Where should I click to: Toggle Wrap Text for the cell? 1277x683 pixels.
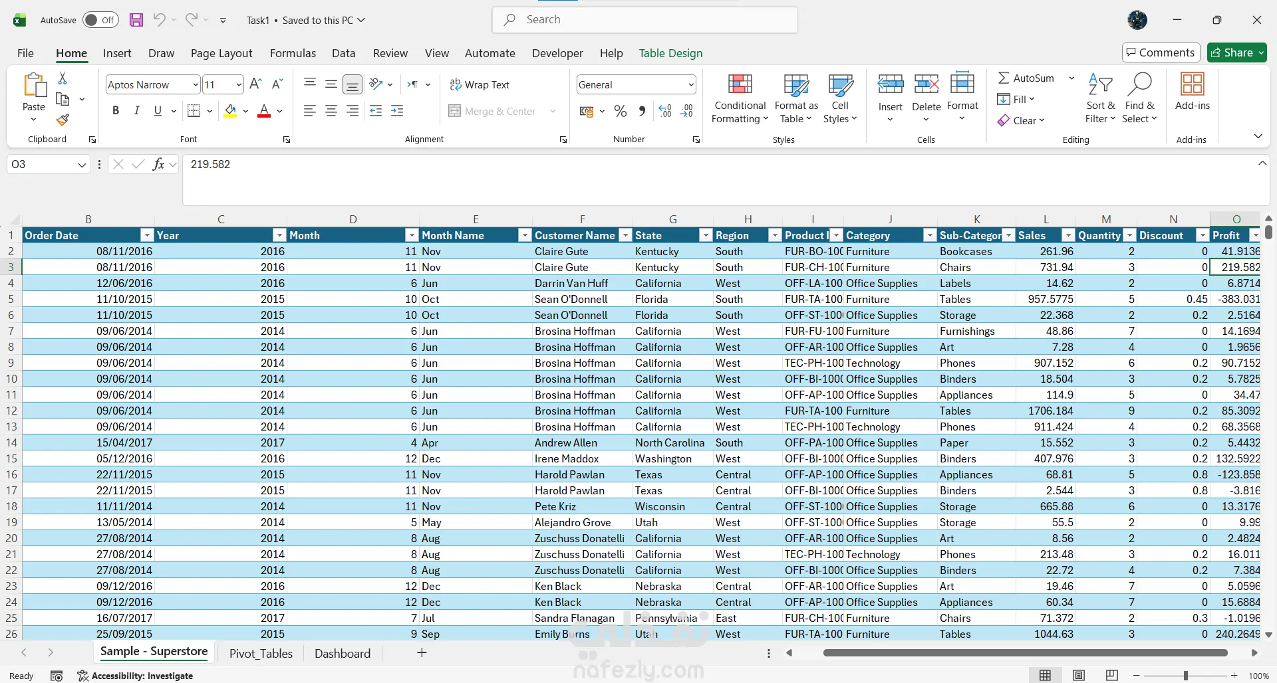[479, 85]
